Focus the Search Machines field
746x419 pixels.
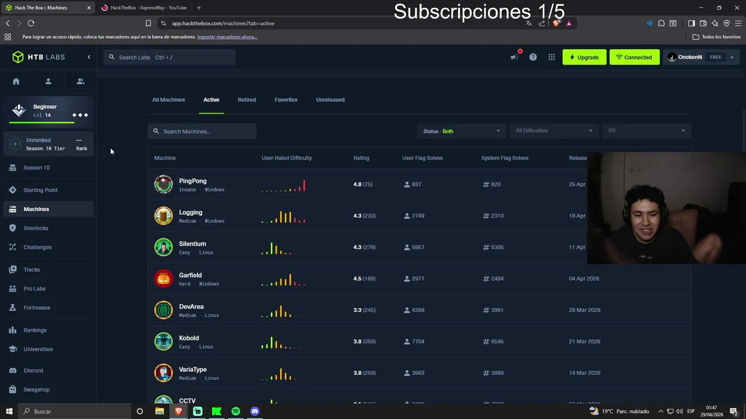[x=202, y=131]
